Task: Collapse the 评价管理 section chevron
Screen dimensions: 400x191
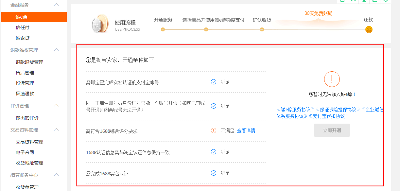Action: 56,105
